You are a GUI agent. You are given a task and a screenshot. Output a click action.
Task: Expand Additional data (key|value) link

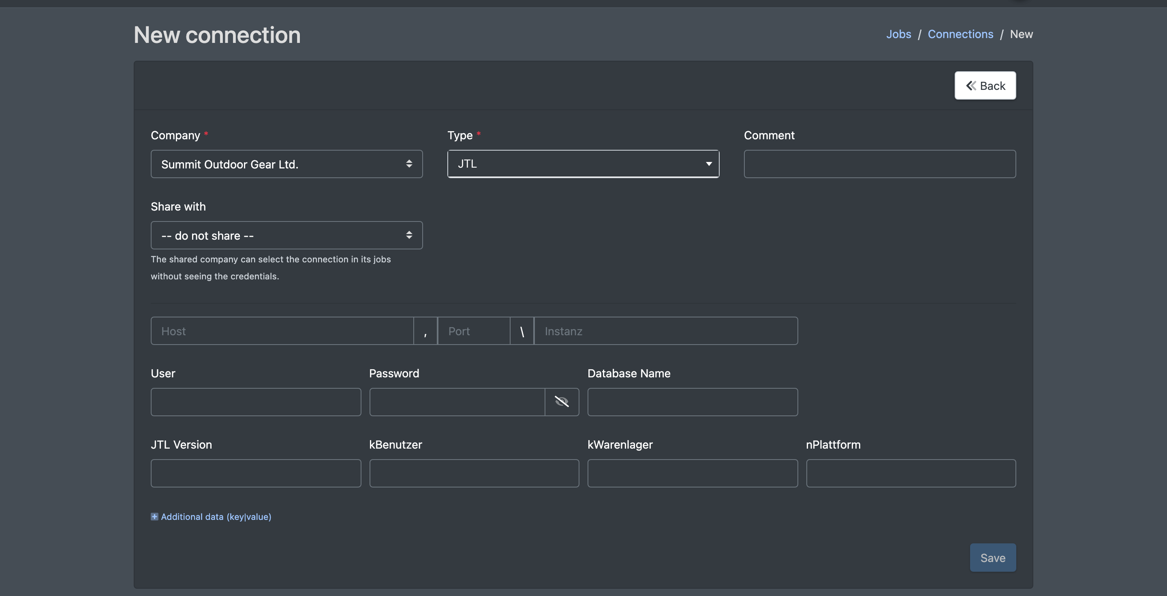pos(216,517)
